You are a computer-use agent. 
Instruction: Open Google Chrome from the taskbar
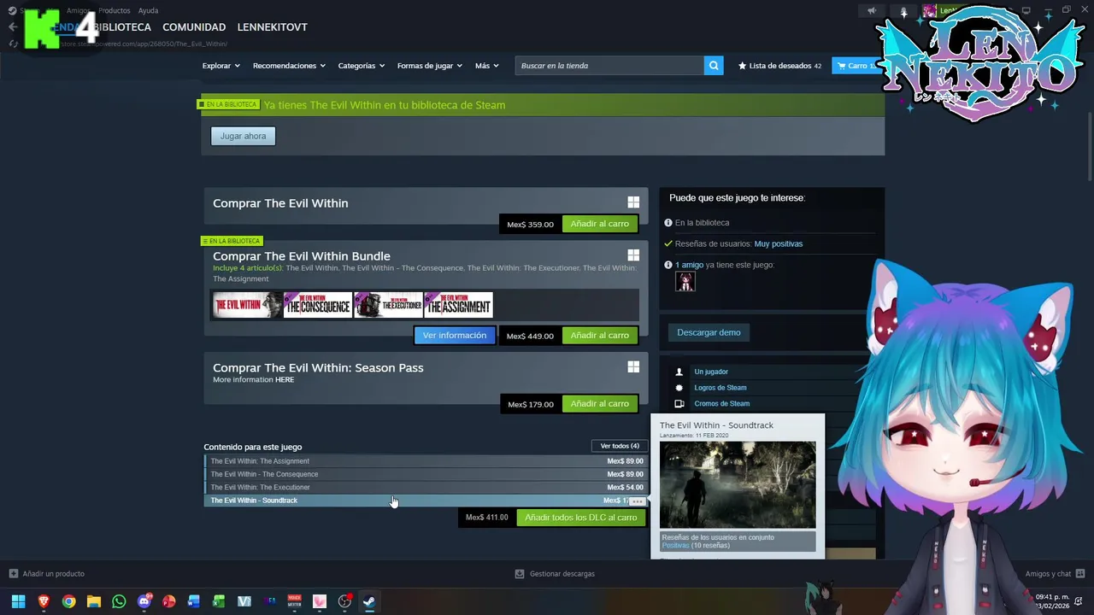click(x=68, y=601)
